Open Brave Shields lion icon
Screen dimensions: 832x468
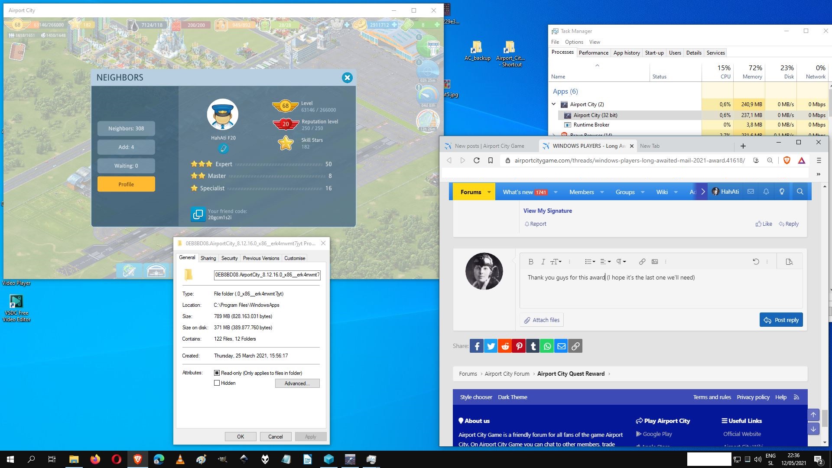[x=787, y=160]
